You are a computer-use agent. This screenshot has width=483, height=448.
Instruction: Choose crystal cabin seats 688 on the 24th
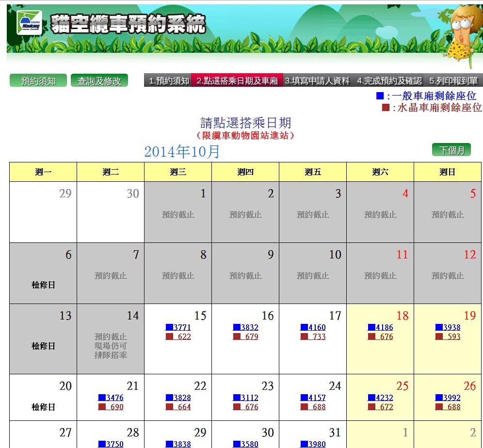pyautogui.click(x=313, y=407)
